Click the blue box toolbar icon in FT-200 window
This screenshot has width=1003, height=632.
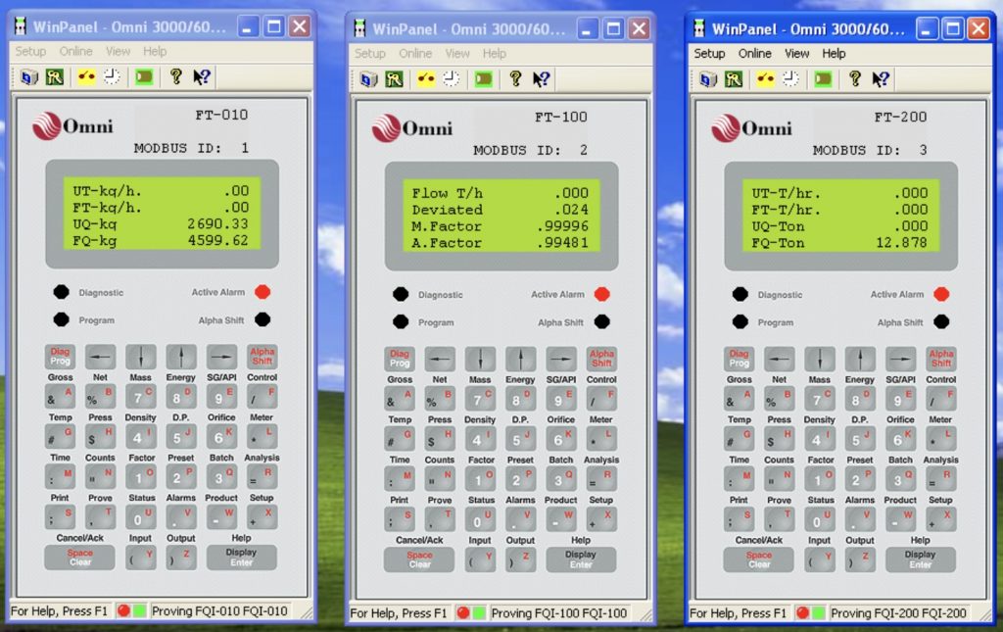[708, 79]
